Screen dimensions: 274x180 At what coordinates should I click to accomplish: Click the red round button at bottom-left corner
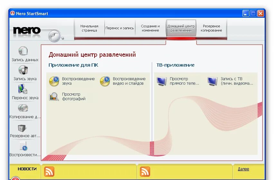tap(15, 178)
